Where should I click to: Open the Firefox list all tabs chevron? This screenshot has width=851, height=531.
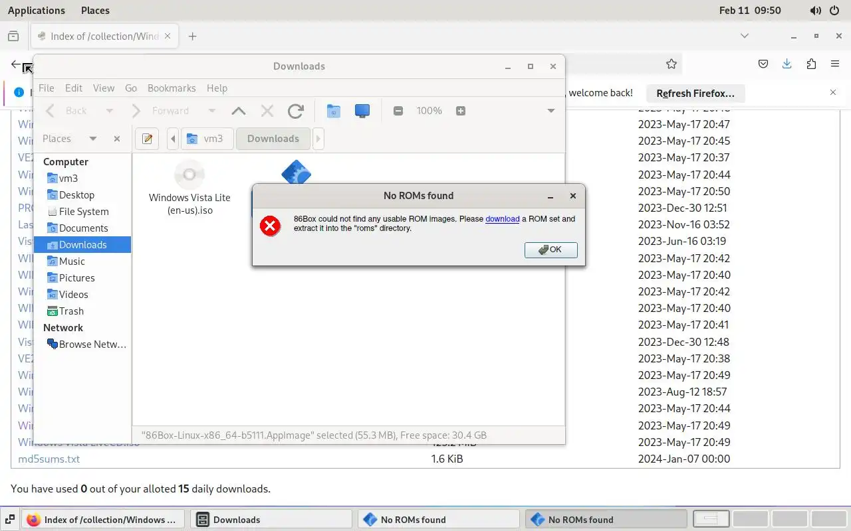click(745, 36)
